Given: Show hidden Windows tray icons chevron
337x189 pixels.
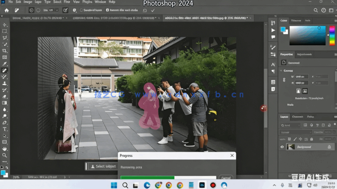Looking at the screenshot, I should [x=274, y=185].
